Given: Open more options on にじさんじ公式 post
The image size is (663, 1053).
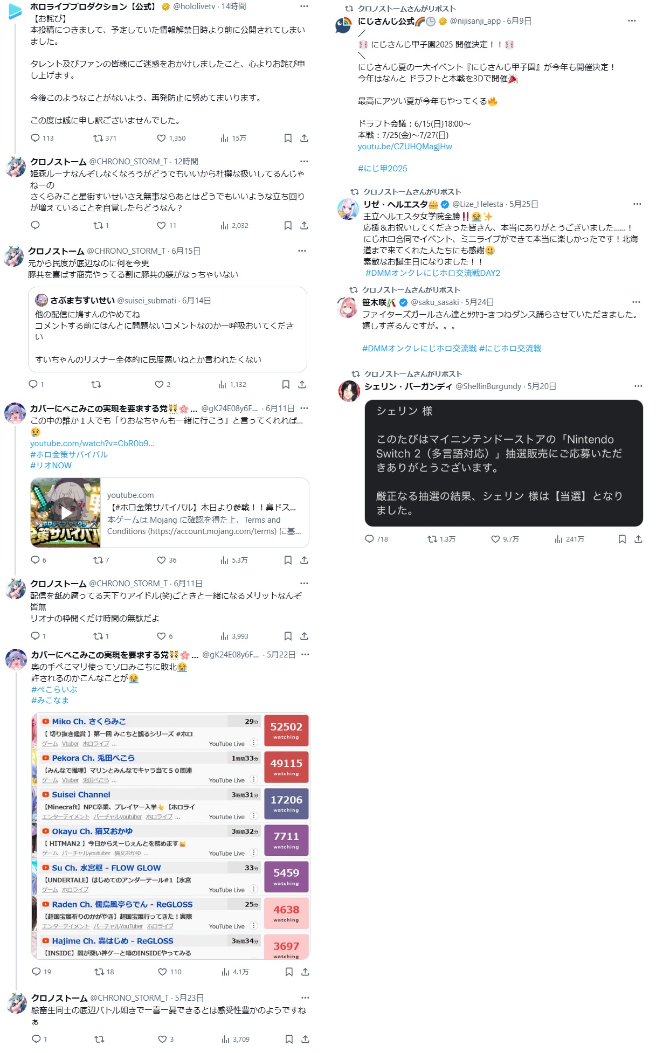Looking at the screenshot, I should pos(632,21).
